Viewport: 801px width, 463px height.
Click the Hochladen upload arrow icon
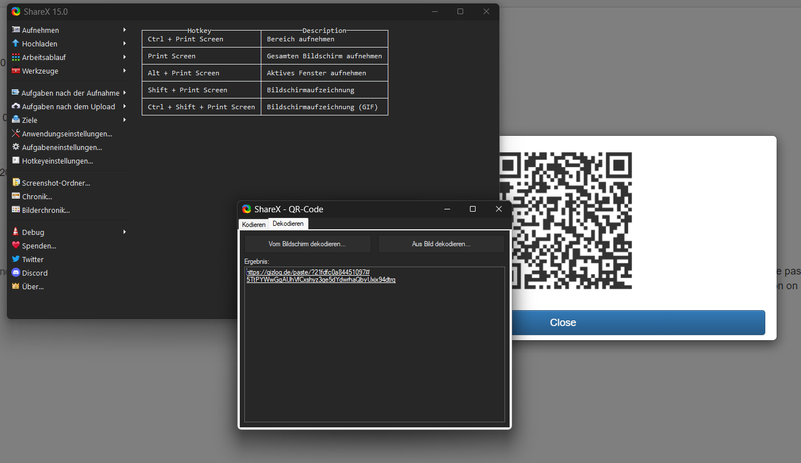(16, 44)
